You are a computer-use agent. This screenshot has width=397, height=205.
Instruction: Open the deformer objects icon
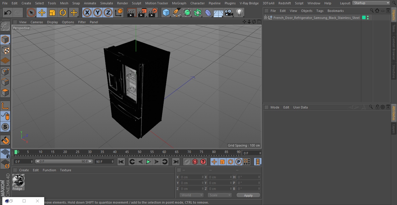click(x=208, y=13)
